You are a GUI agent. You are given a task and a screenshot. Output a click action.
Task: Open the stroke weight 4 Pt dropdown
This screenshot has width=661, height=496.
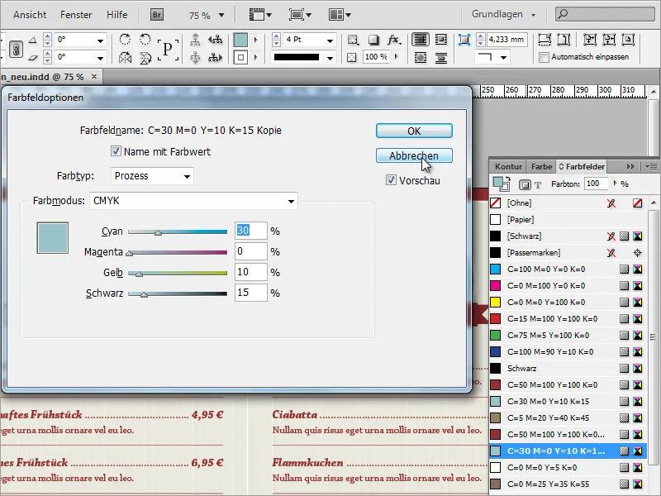pyautogui.click(x=330, y=41)
